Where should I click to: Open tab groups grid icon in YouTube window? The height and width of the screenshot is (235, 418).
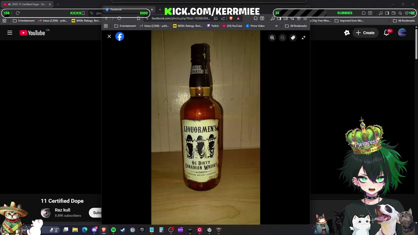point(4,21)
